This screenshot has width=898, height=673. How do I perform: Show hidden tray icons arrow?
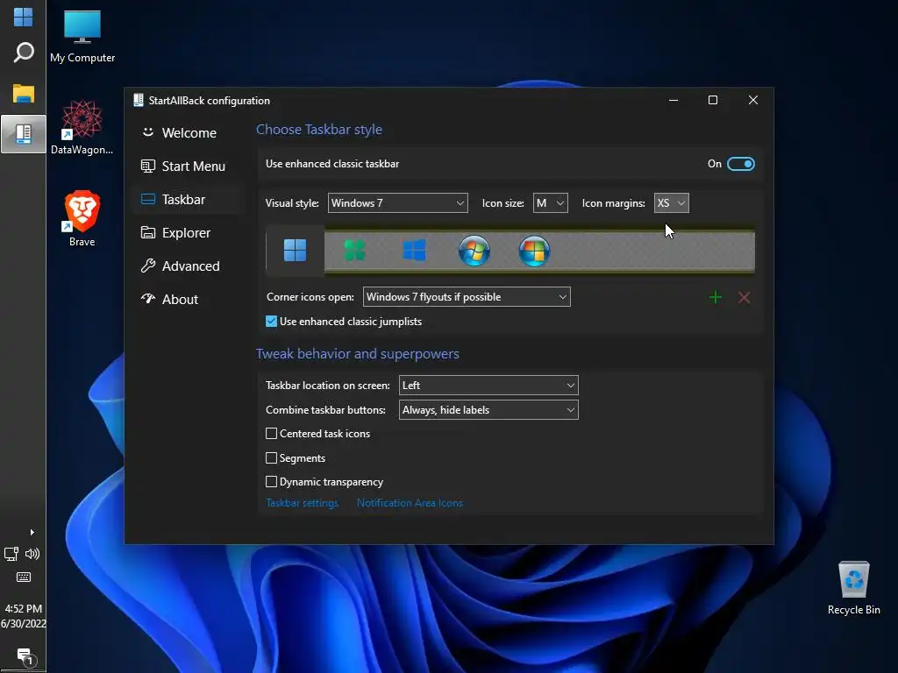coord(32,532)
